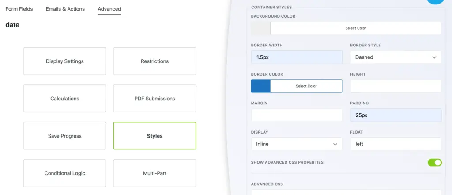452x195 pixels.
Task: Click the background color swatch preview
Action: click(x=260, y=28)
